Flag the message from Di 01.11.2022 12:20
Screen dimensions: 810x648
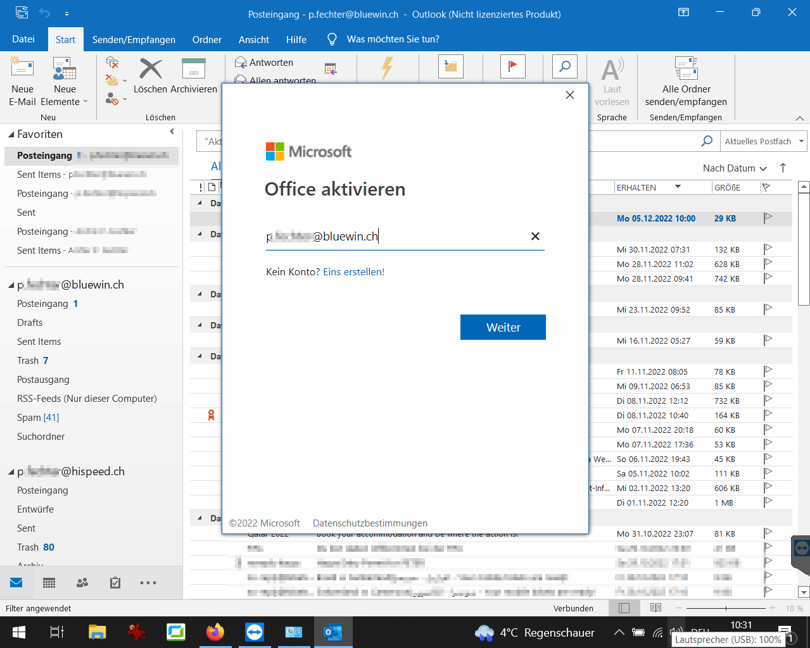(768, 502)
